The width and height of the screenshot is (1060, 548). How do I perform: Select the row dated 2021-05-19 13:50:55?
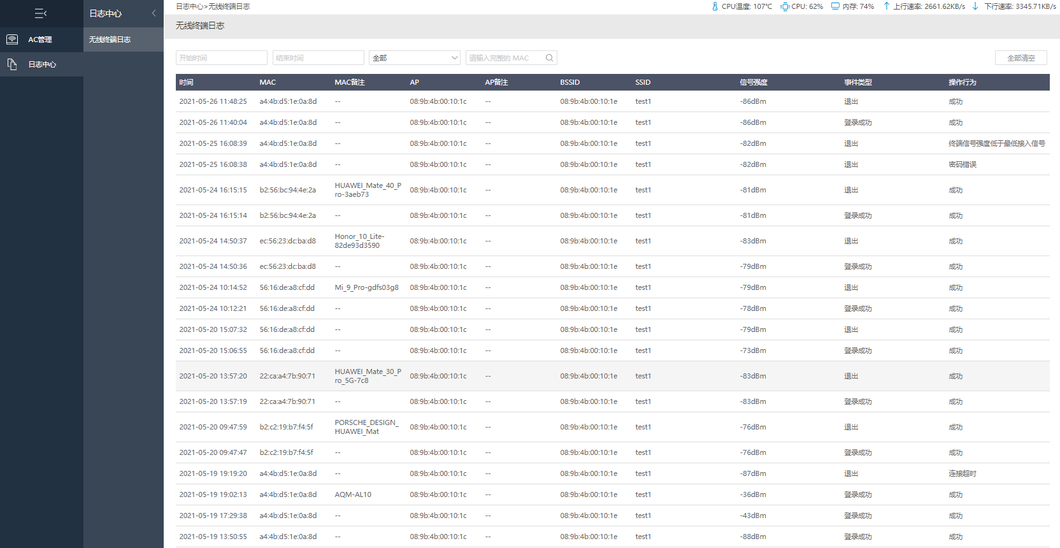click(613, 537)
